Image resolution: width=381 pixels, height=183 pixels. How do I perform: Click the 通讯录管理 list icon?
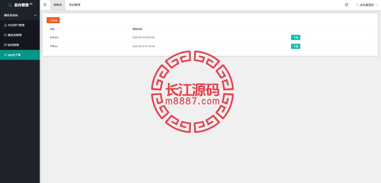click(x=5, y=35)
